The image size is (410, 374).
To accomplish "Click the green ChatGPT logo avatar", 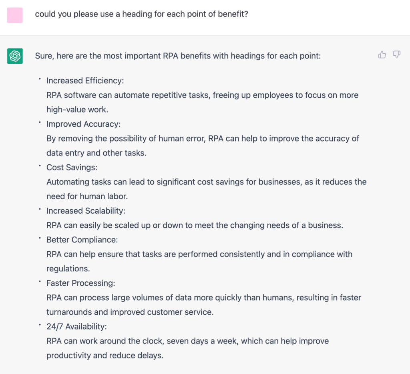I will coord(15,56).
